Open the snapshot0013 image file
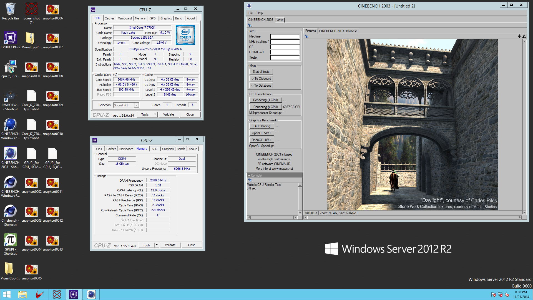 (53, 242)
